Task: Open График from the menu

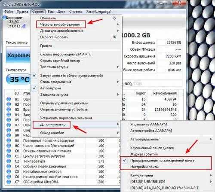Action: pyautogui.click(x=76, y=46)
